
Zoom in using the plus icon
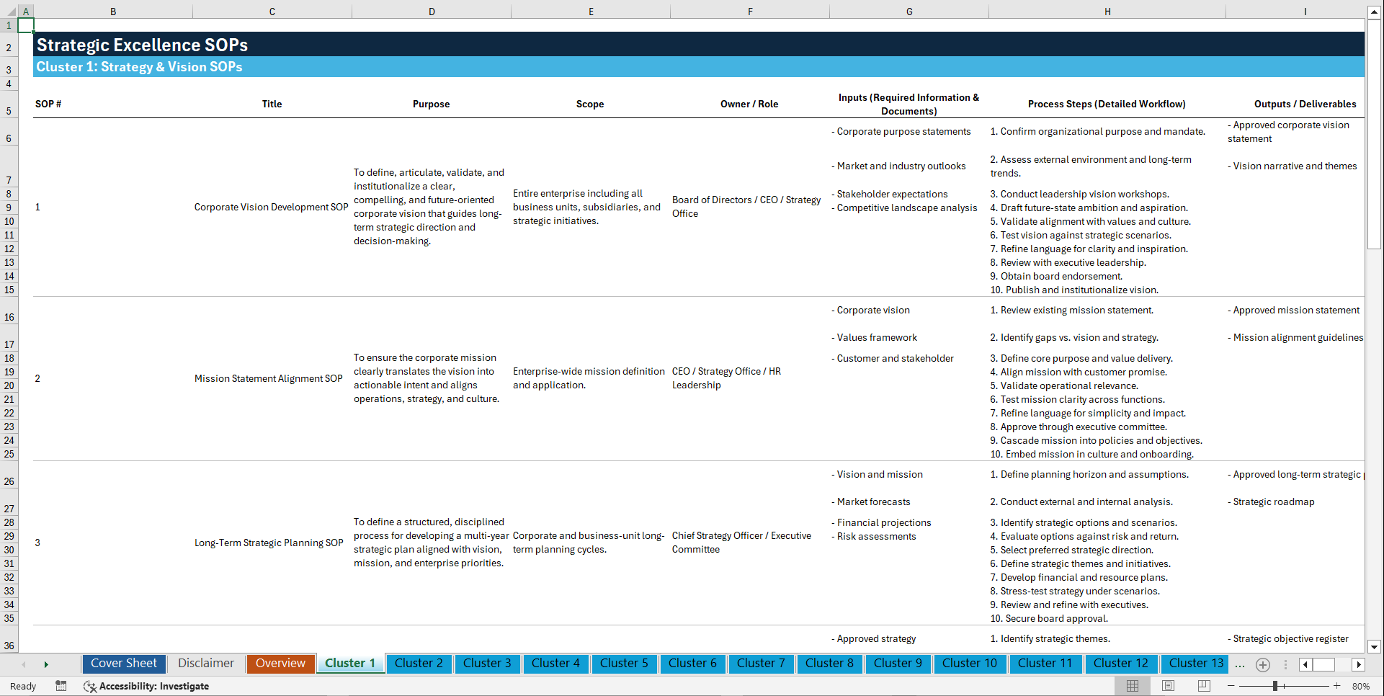point(1336,686)
